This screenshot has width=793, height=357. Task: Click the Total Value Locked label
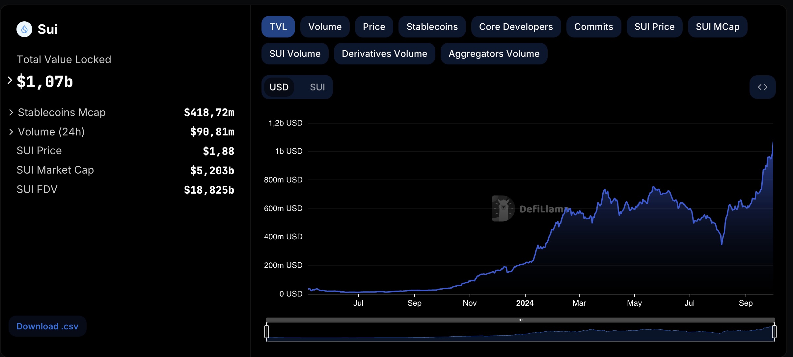click(64, 59)
